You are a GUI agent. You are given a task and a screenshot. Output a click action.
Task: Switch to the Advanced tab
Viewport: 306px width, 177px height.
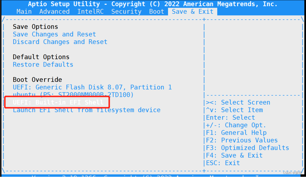54,12
